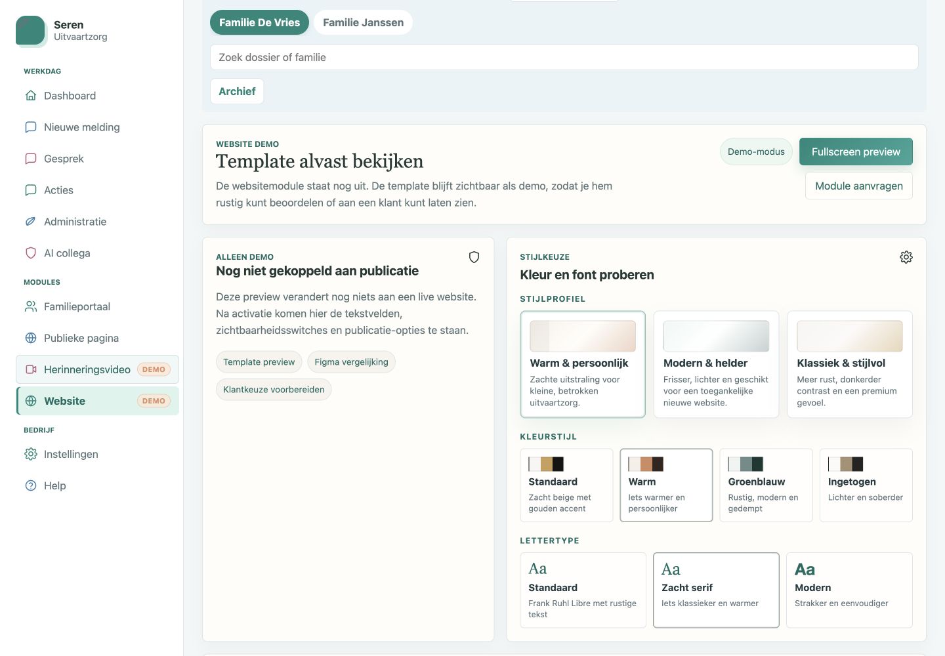Screen dimensions: 945x656
Task: Click the Ingetogen color swatch strip
Action: coord(846,464)
